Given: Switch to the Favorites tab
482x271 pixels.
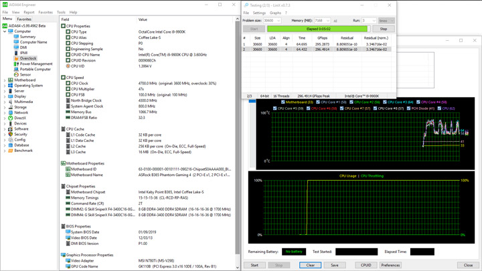Looking at the screenshot, I should (24, 19).
